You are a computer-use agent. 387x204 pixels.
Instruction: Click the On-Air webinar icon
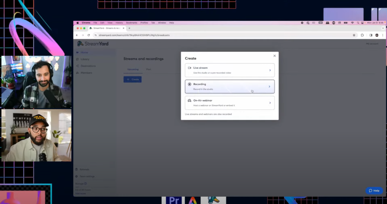pos(189,100)
